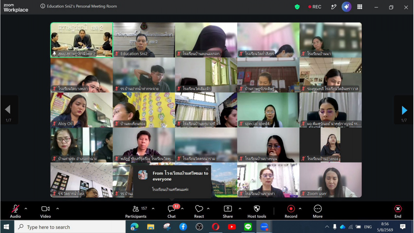
Task: Click the Record button
Action: 291,211
